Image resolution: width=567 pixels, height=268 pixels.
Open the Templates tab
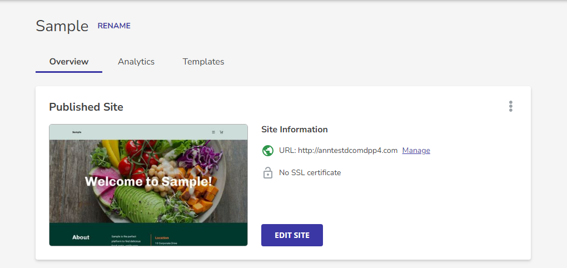pyautogui.click(x=203, y=62)
